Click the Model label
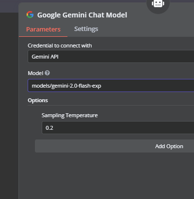This screenshot has width=194, height=199. tap(35, 73)
